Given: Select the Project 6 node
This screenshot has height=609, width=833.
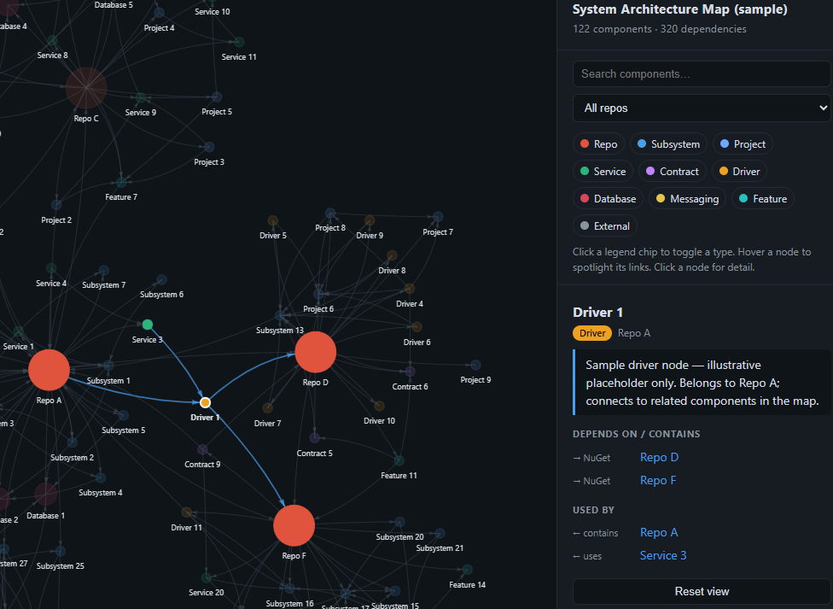Looking at the screenshot, I should (x=318, y=294).
